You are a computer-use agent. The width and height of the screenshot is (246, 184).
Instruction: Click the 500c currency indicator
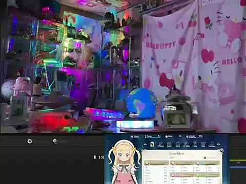(135, 136)
